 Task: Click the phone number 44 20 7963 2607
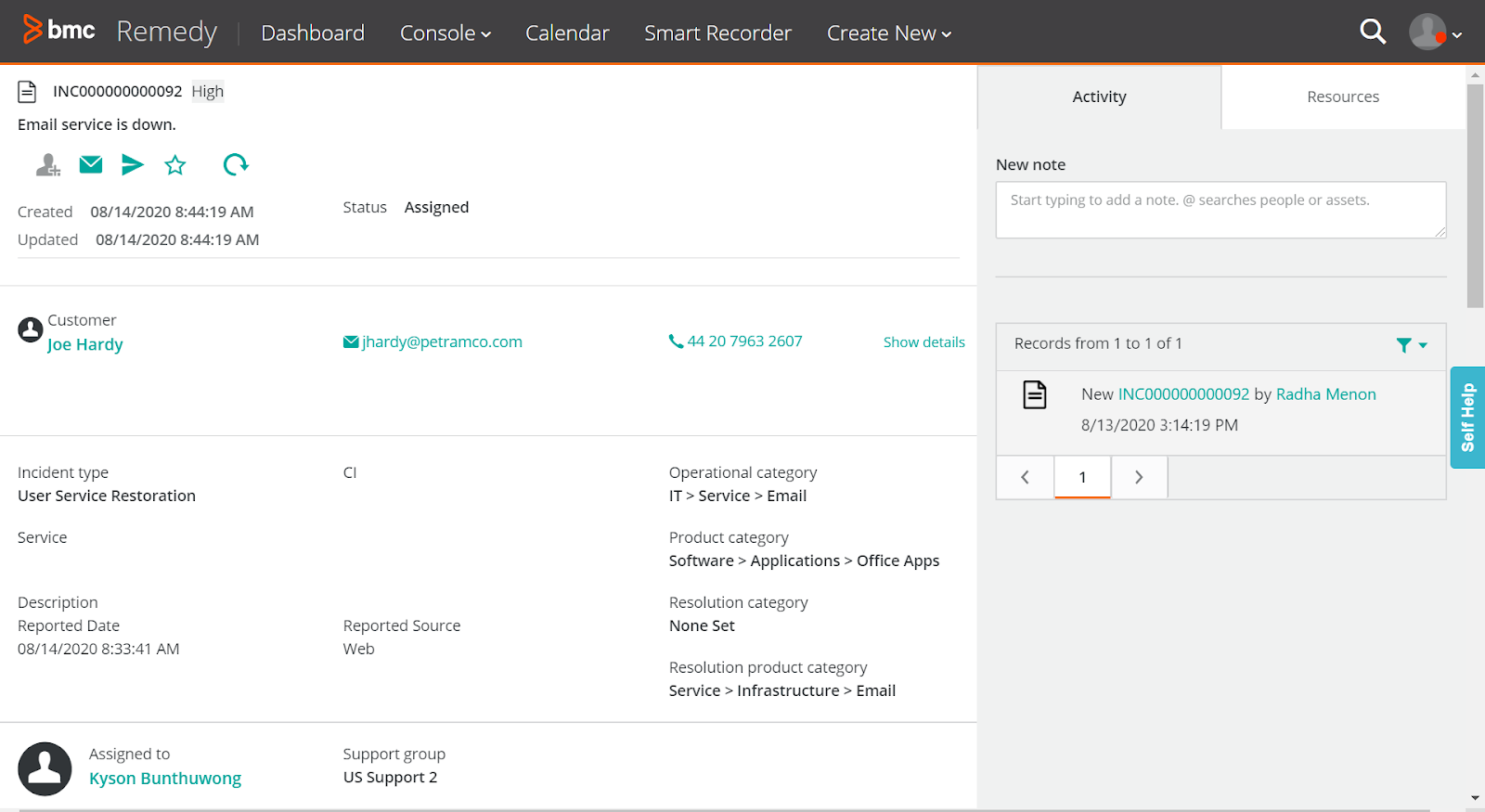pyautogui.click(x=744, y=341)
